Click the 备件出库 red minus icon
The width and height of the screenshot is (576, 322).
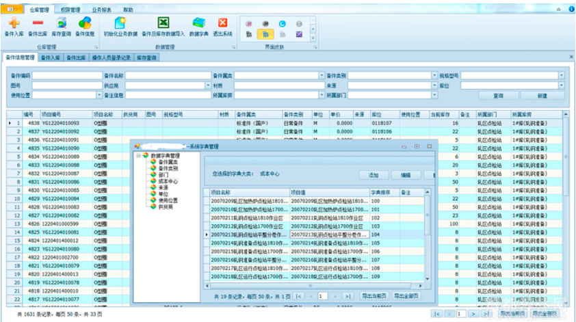click(x=37, y=25)
